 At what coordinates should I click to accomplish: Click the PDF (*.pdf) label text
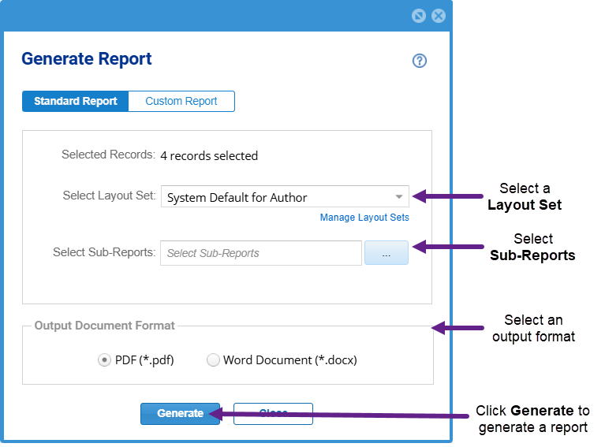(x=144, y=360)
